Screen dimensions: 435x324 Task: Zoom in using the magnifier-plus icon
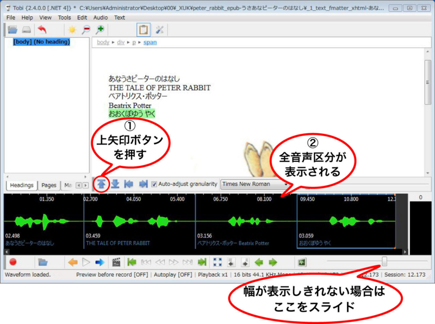(100, 29)
